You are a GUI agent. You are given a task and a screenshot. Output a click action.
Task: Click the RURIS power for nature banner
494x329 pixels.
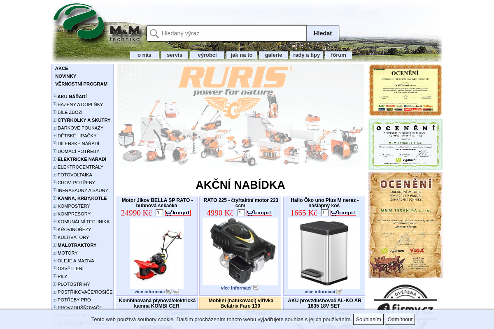pyautogui.click(x=241, y=115)
